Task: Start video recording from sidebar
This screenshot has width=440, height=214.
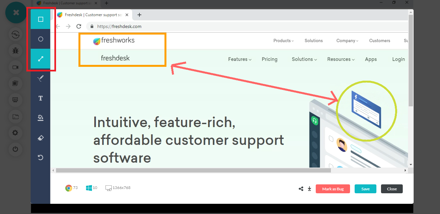Action: [x=15, y=67]
